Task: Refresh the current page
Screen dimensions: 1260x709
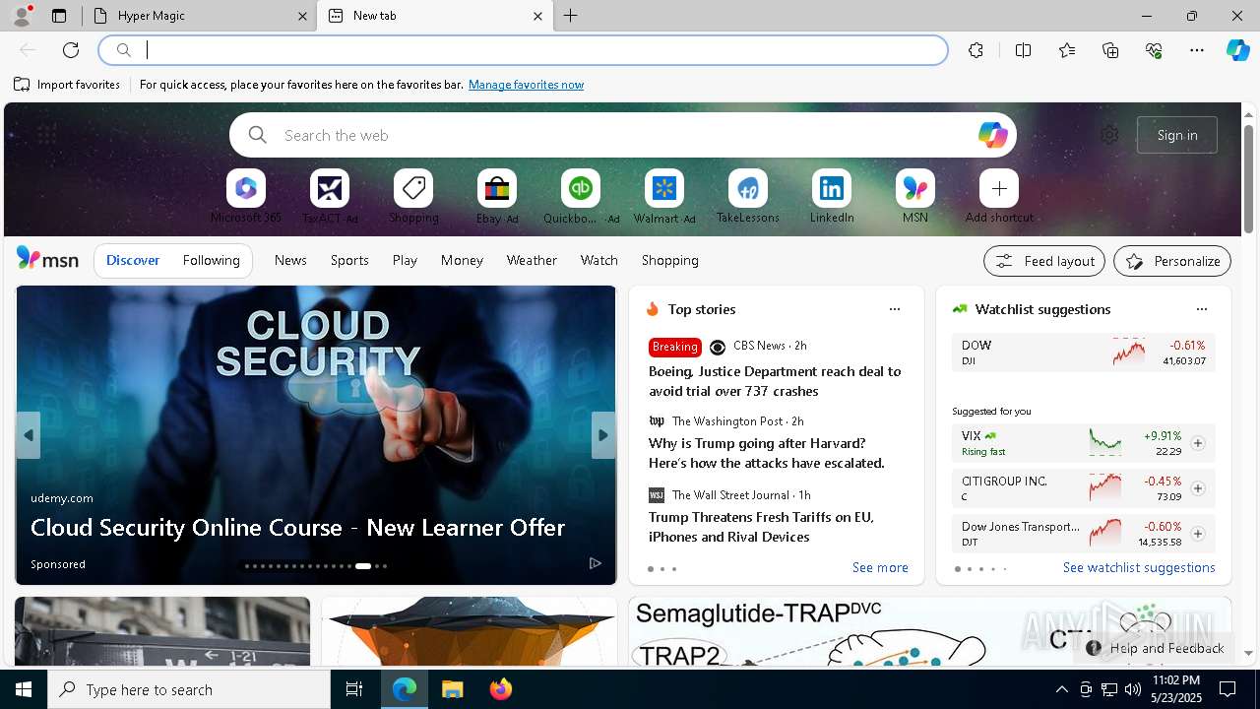Action: 71,50
